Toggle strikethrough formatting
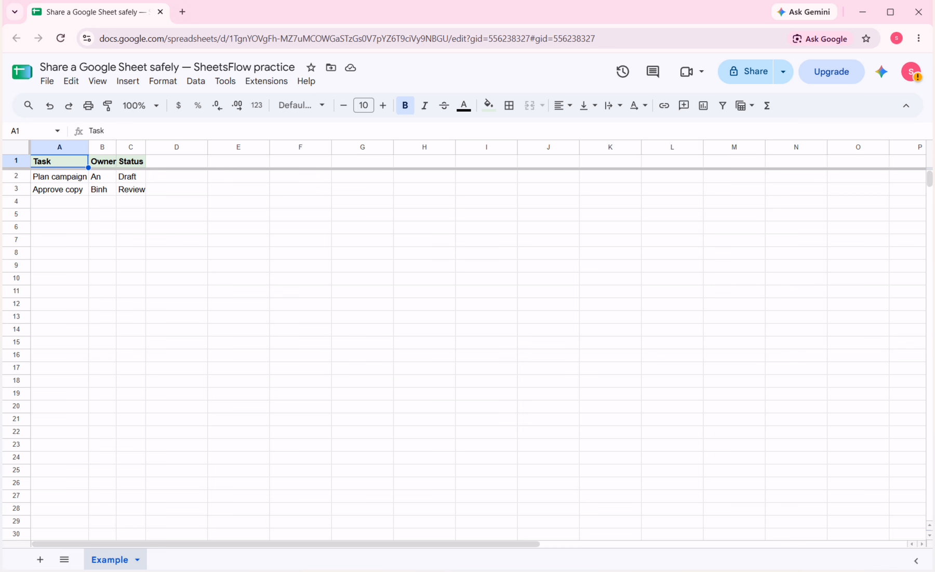 coord(444,105)
